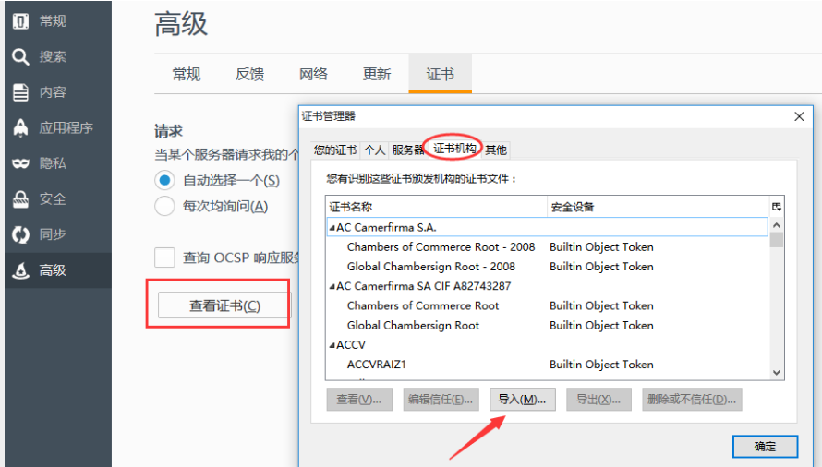822x467 pixels.
Task: Select 每次均询问(A) radio button
Action: (164, 206)
